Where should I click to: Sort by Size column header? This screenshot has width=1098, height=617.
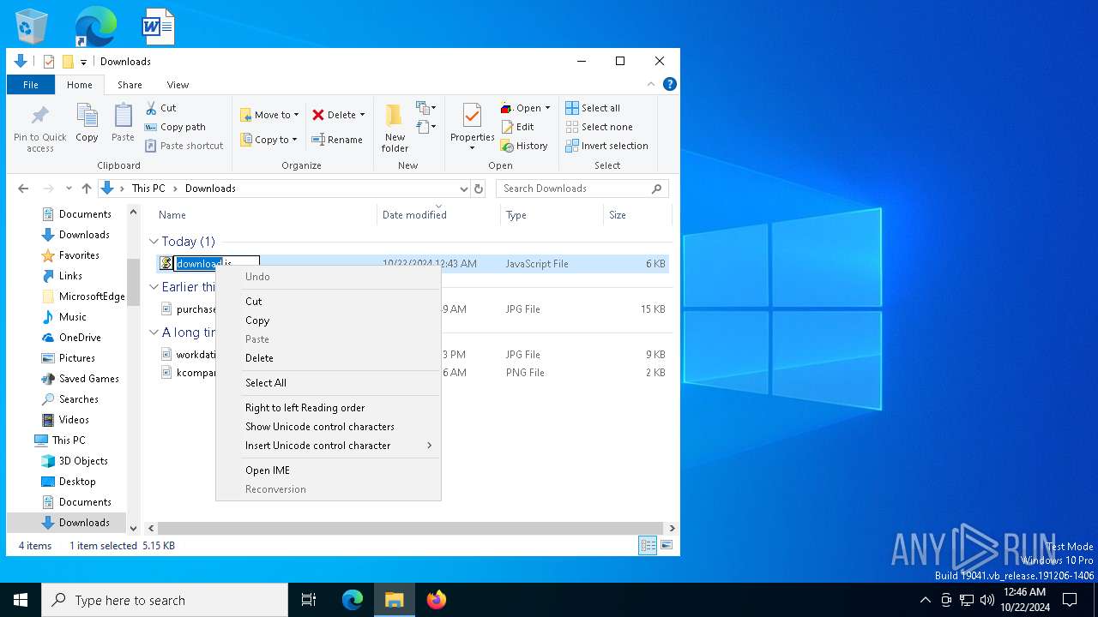click(637, 214)
